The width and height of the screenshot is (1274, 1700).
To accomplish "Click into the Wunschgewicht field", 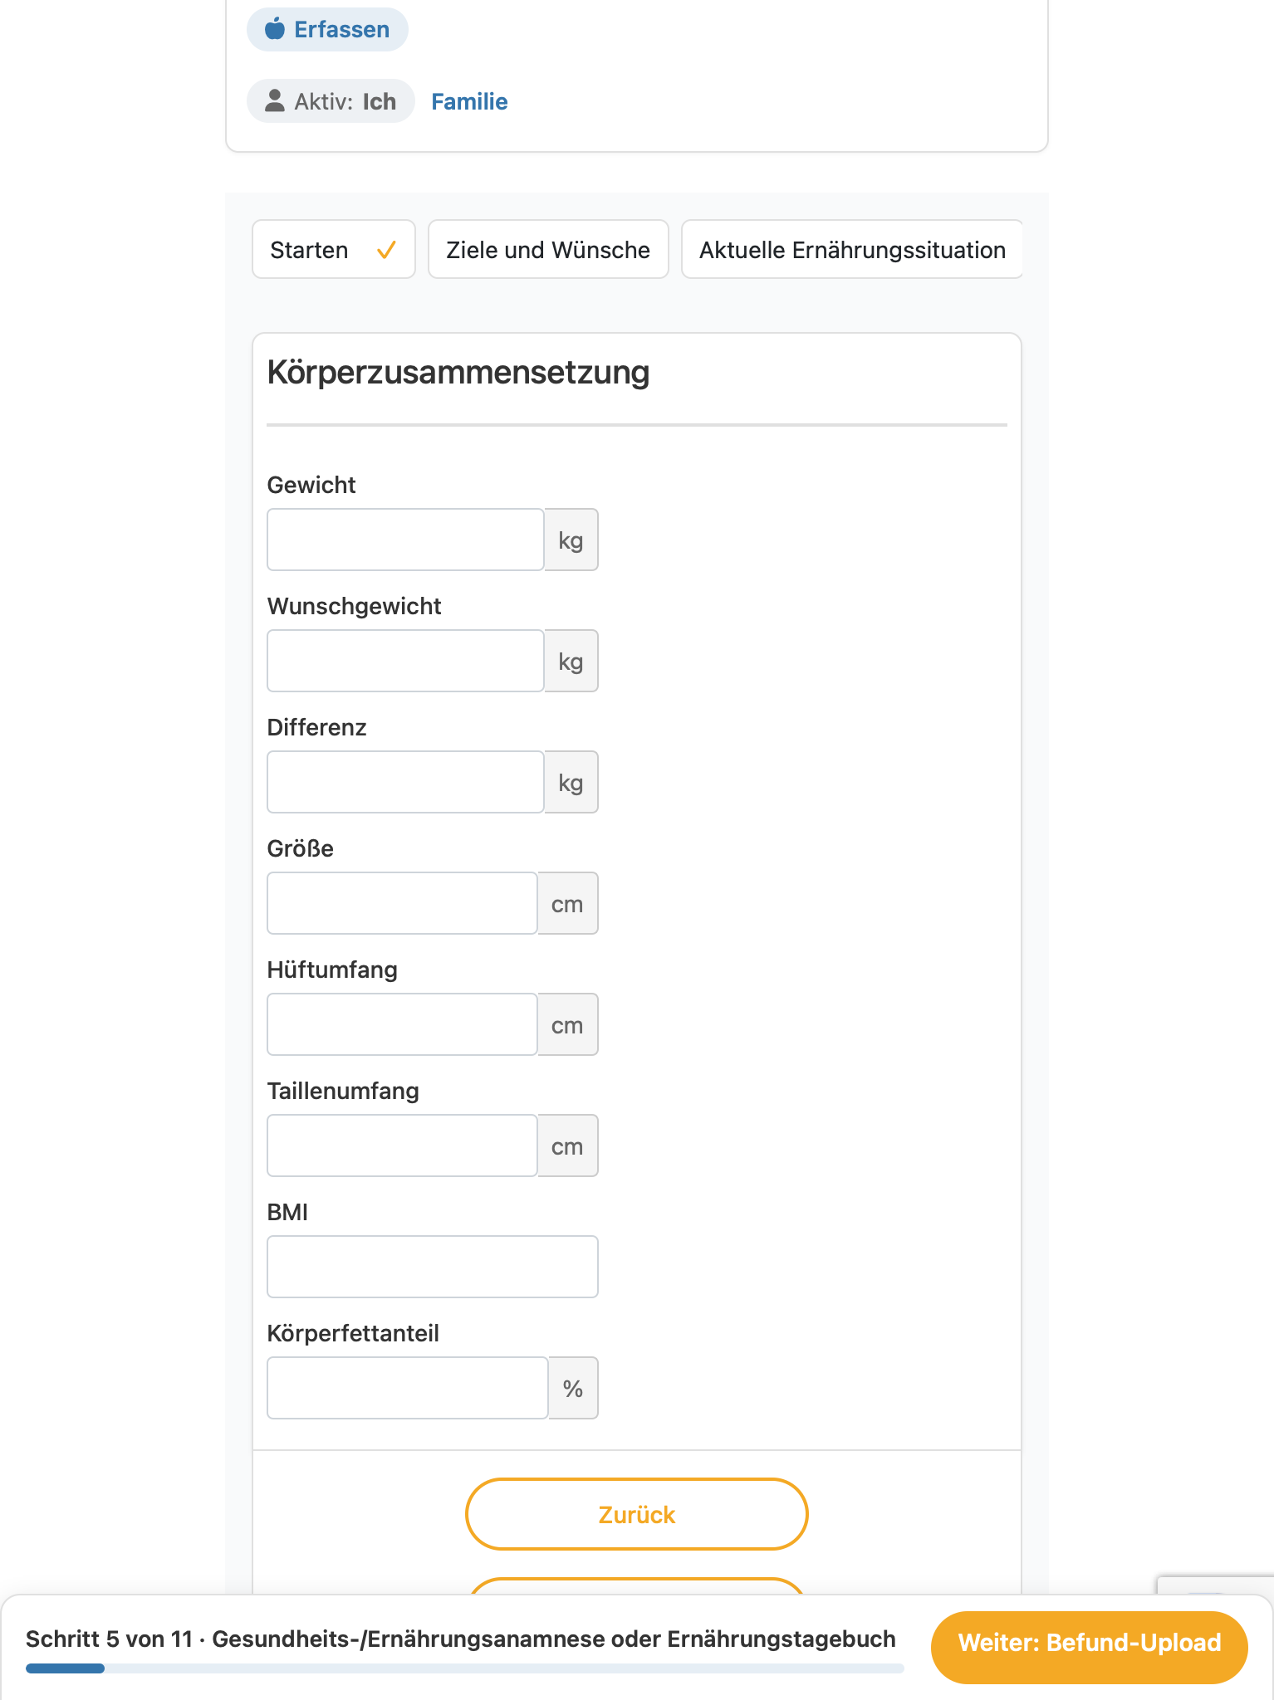I will pyautogui.click(x=405, y=661).
